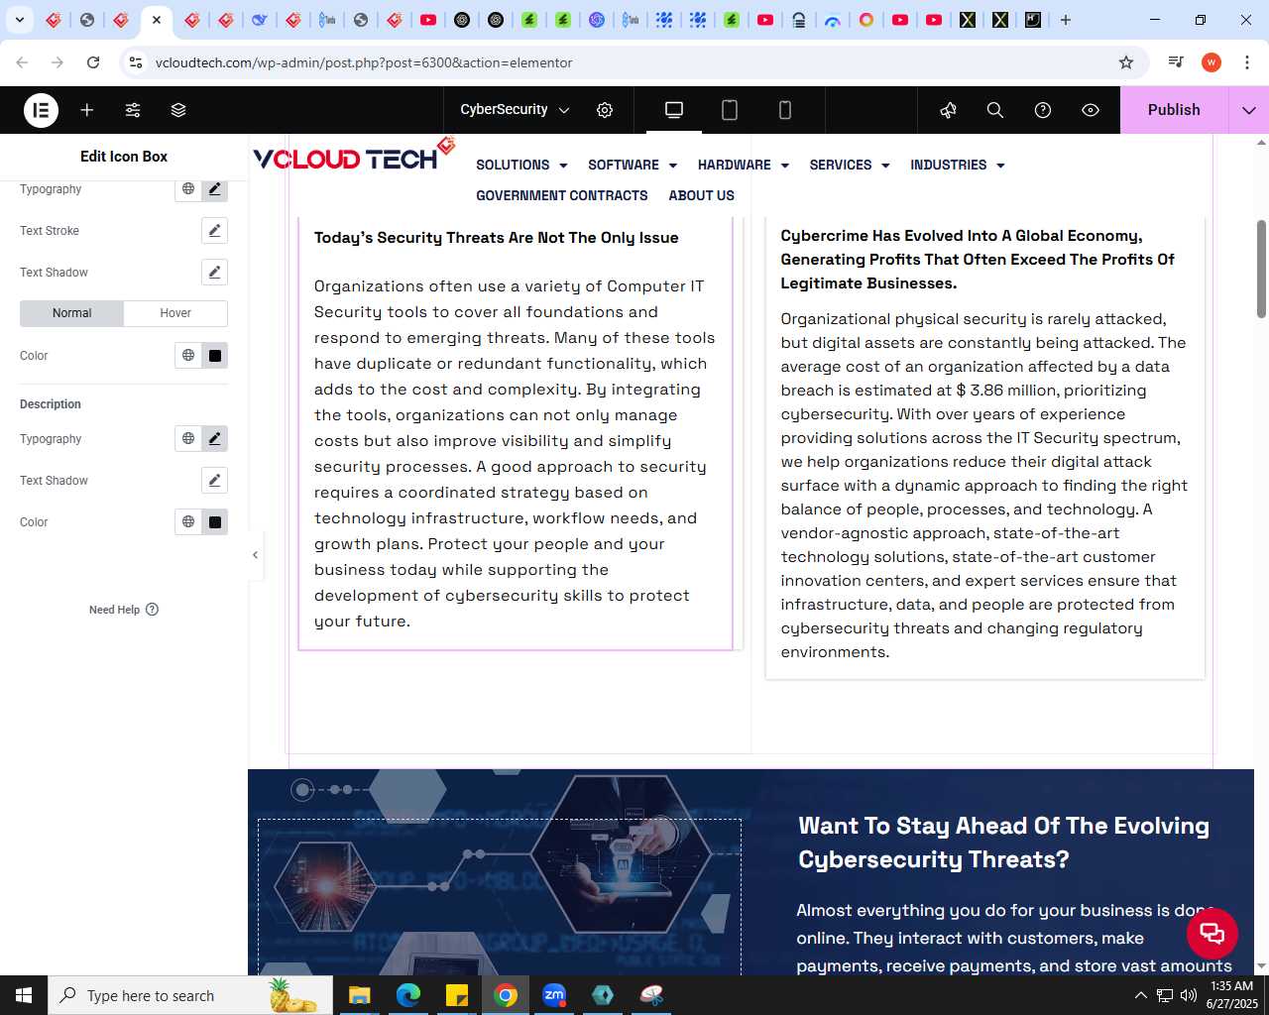
Task: Open File Explorer from taskbar
Action: pyautogui.click(x=359, y=995)
